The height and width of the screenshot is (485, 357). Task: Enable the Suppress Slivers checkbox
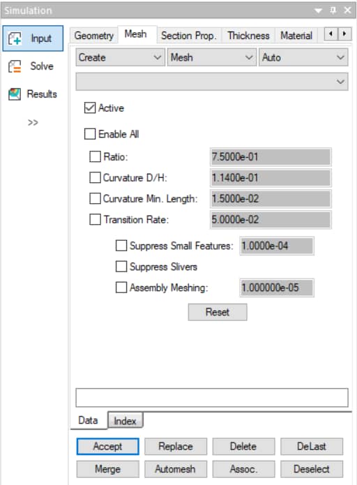121,267
